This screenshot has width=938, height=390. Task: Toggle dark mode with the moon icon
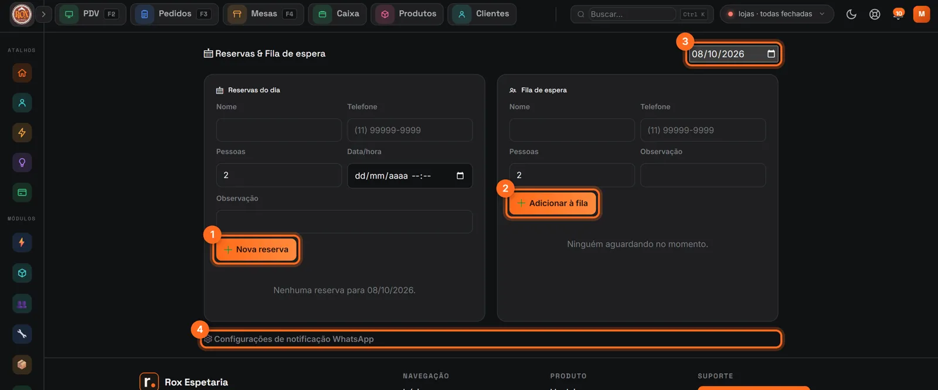pos(851,14)
